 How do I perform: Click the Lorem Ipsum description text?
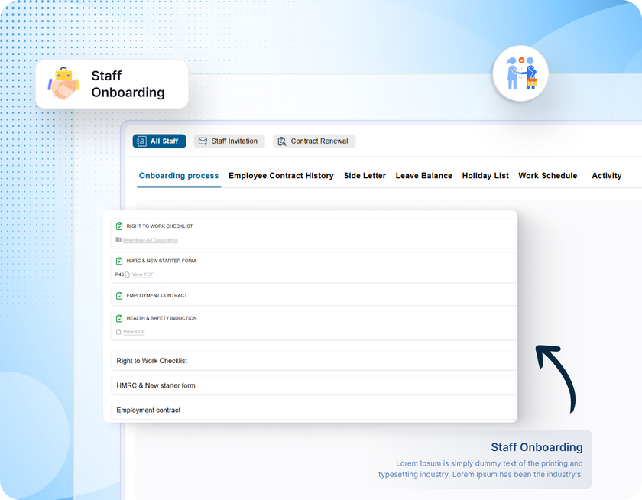480,469
